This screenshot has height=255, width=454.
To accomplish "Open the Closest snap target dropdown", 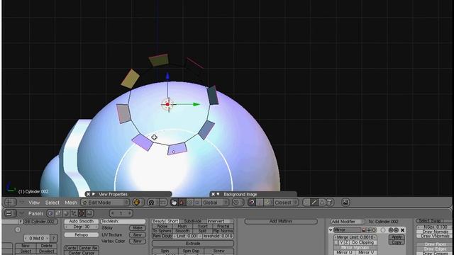I will [x=285, y=203].
